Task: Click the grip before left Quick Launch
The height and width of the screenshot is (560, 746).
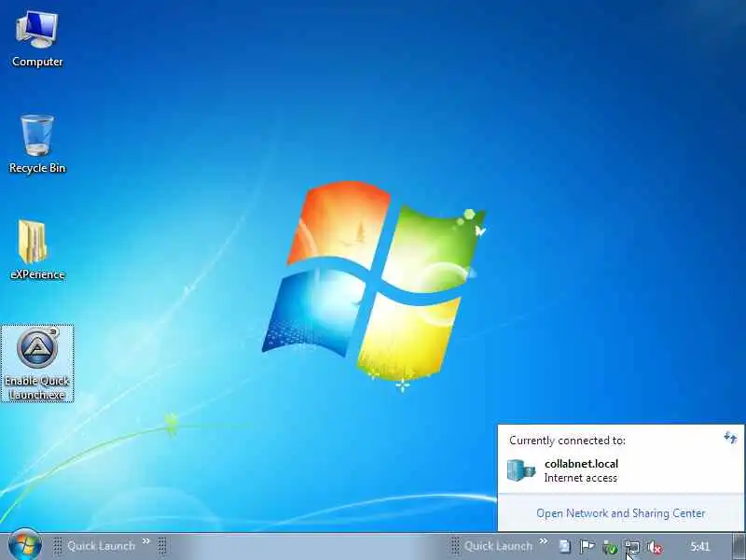Action: pyautogui.click(x=57, y=546)
